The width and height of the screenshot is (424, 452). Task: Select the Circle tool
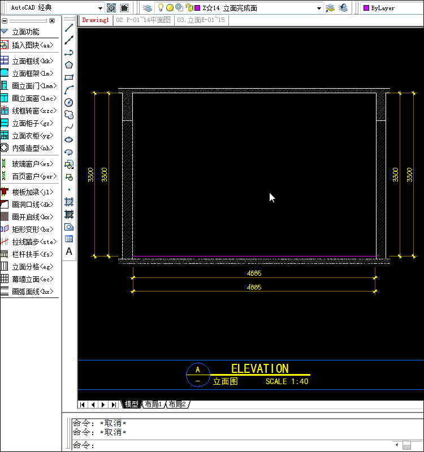[69, 102]
